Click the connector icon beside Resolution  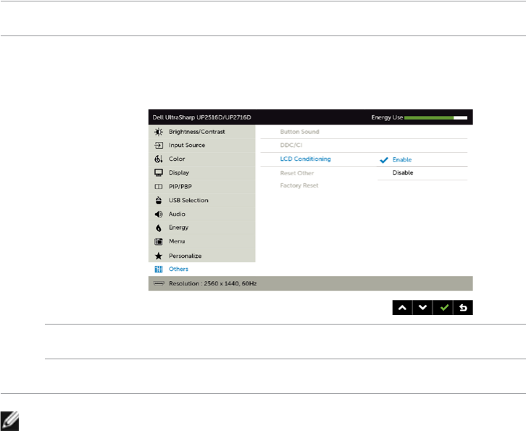[x=159, y=283]
